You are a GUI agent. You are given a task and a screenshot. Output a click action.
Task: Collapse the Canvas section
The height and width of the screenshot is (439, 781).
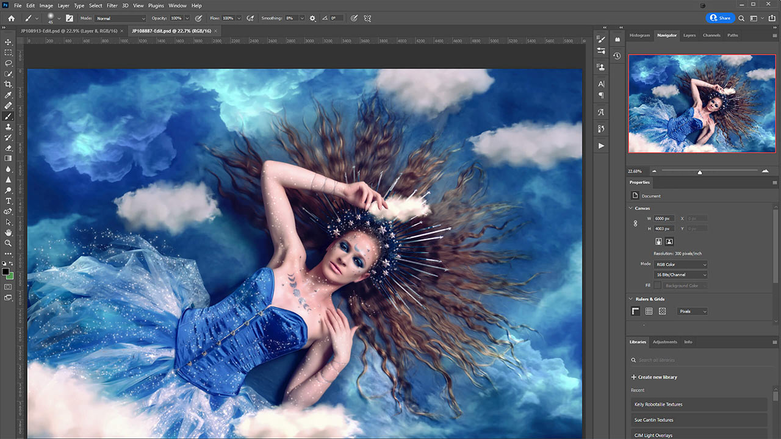point(632,209)
